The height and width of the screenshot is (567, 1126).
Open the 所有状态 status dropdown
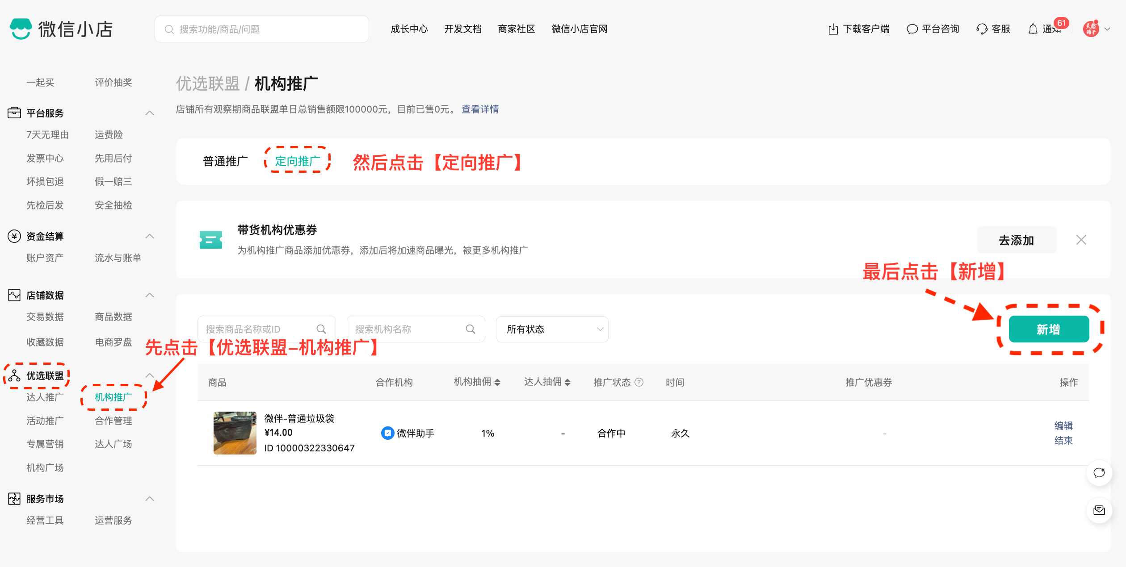[552, 329]
